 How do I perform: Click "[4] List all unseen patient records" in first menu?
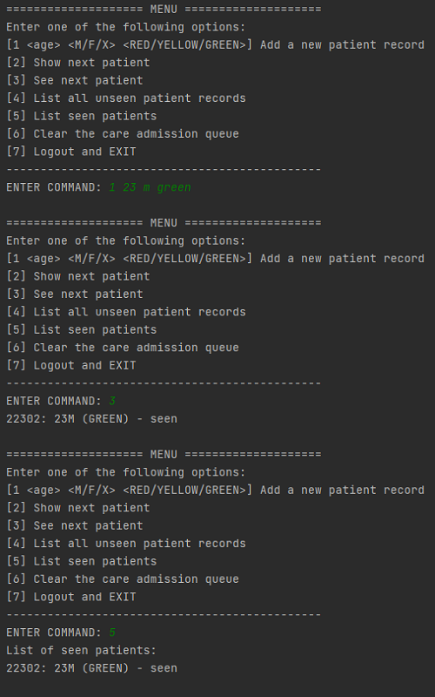tap(126, 98)
